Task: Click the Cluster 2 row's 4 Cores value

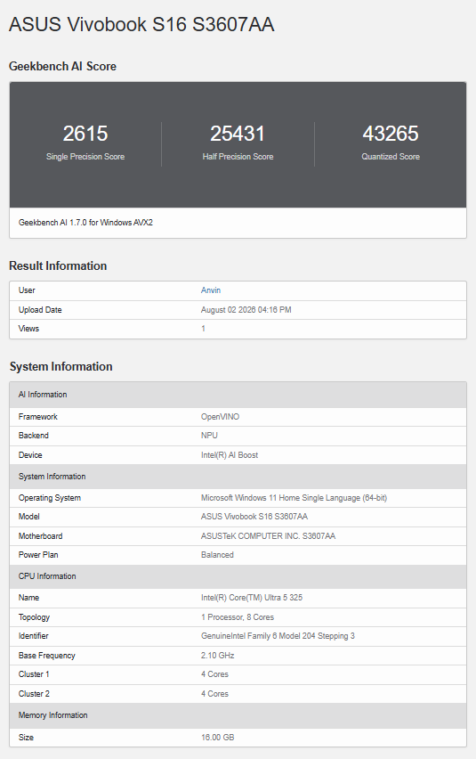Action: (x=214, y=694)
